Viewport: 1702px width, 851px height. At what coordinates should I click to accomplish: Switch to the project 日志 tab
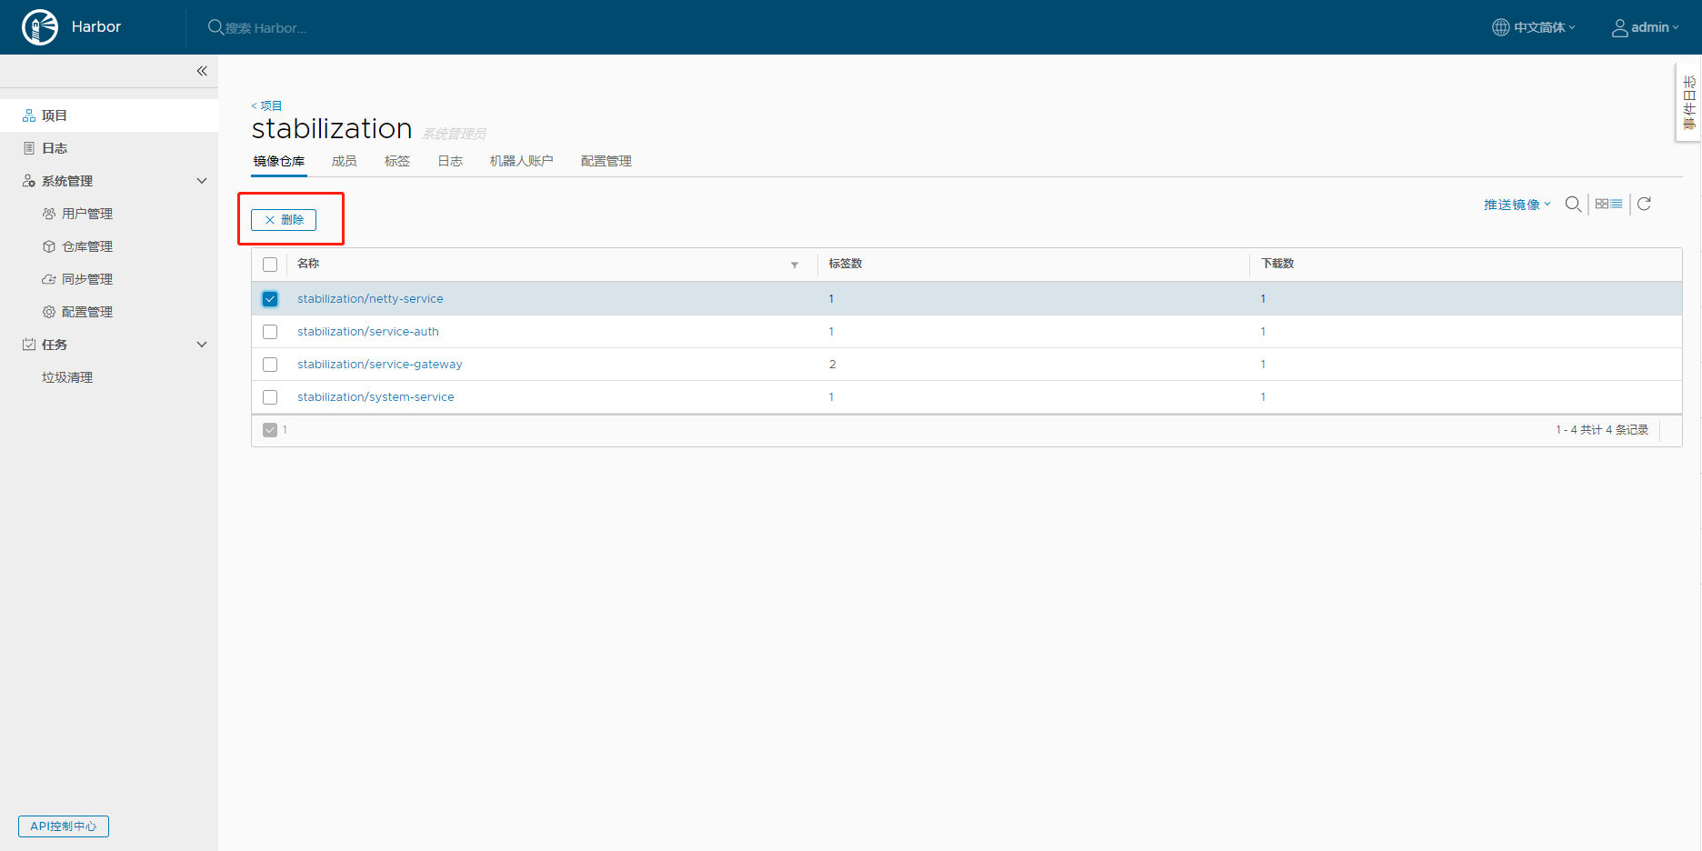click(450, 161)
